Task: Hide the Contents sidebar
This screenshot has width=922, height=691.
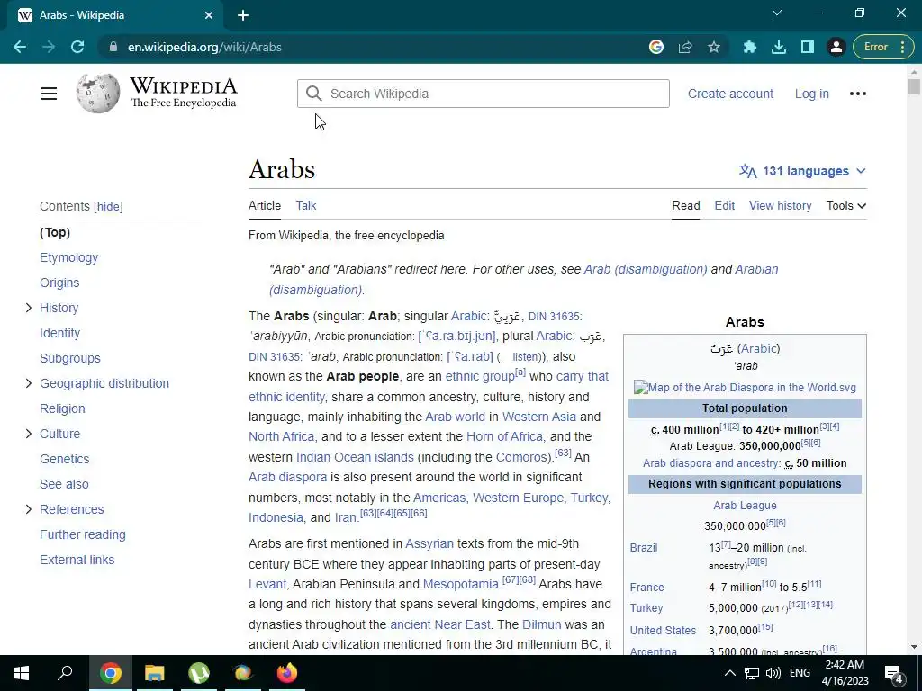Action: [x=108, y=207]
